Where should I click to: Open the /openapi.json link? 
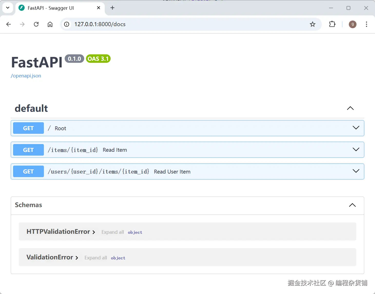pos(26,76)
